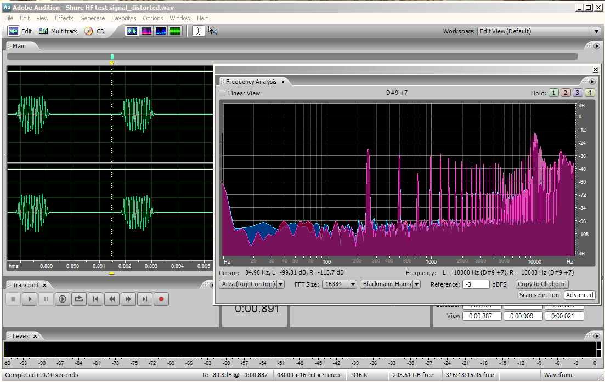Select the Time Selection tool
The image size is (605, 382).
point(199,31)
